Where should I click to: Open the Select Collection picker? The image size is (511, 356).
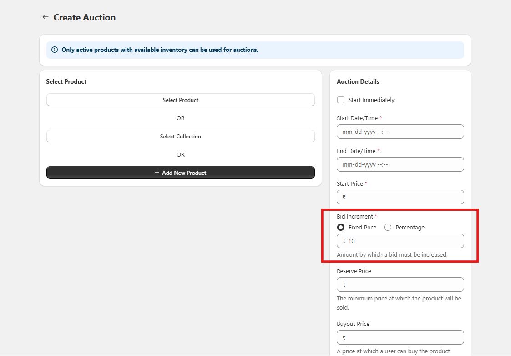tap(180, 136)
